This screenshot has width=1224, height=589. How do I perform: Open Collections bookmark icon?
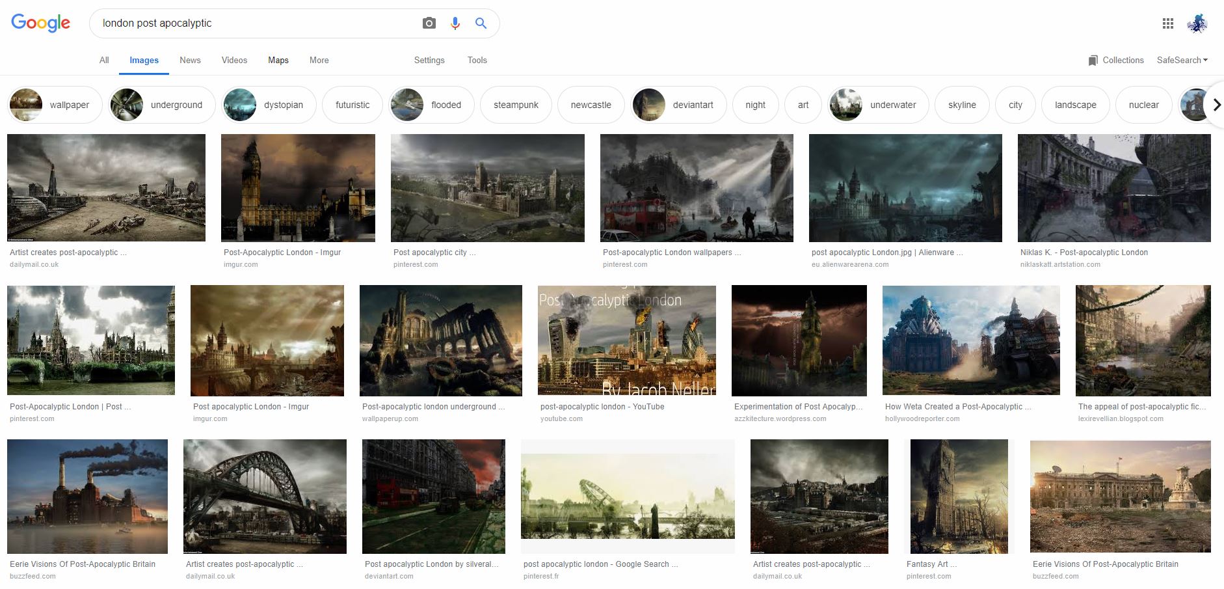(1093, 61)
